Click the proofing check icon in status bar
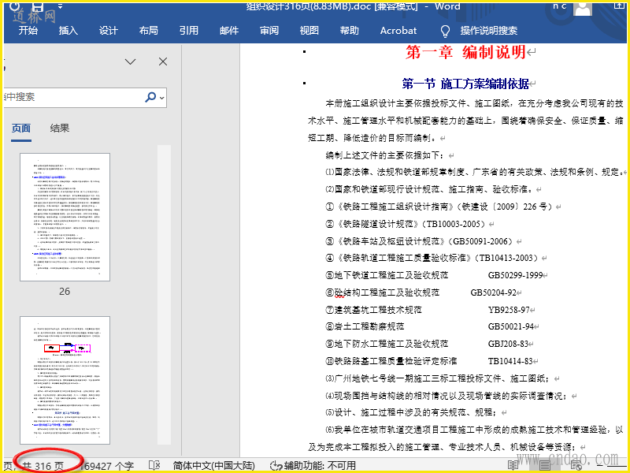The height and width of the screenshot is (473, 630). [x=154, y=465]
